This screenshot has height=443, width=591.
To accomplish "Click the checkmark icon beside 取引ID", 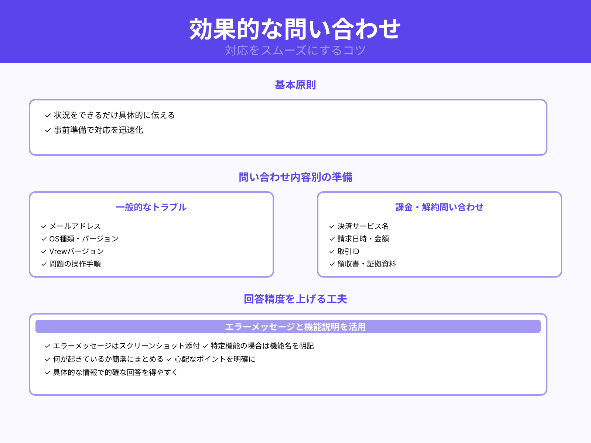I will click(331, 251).
